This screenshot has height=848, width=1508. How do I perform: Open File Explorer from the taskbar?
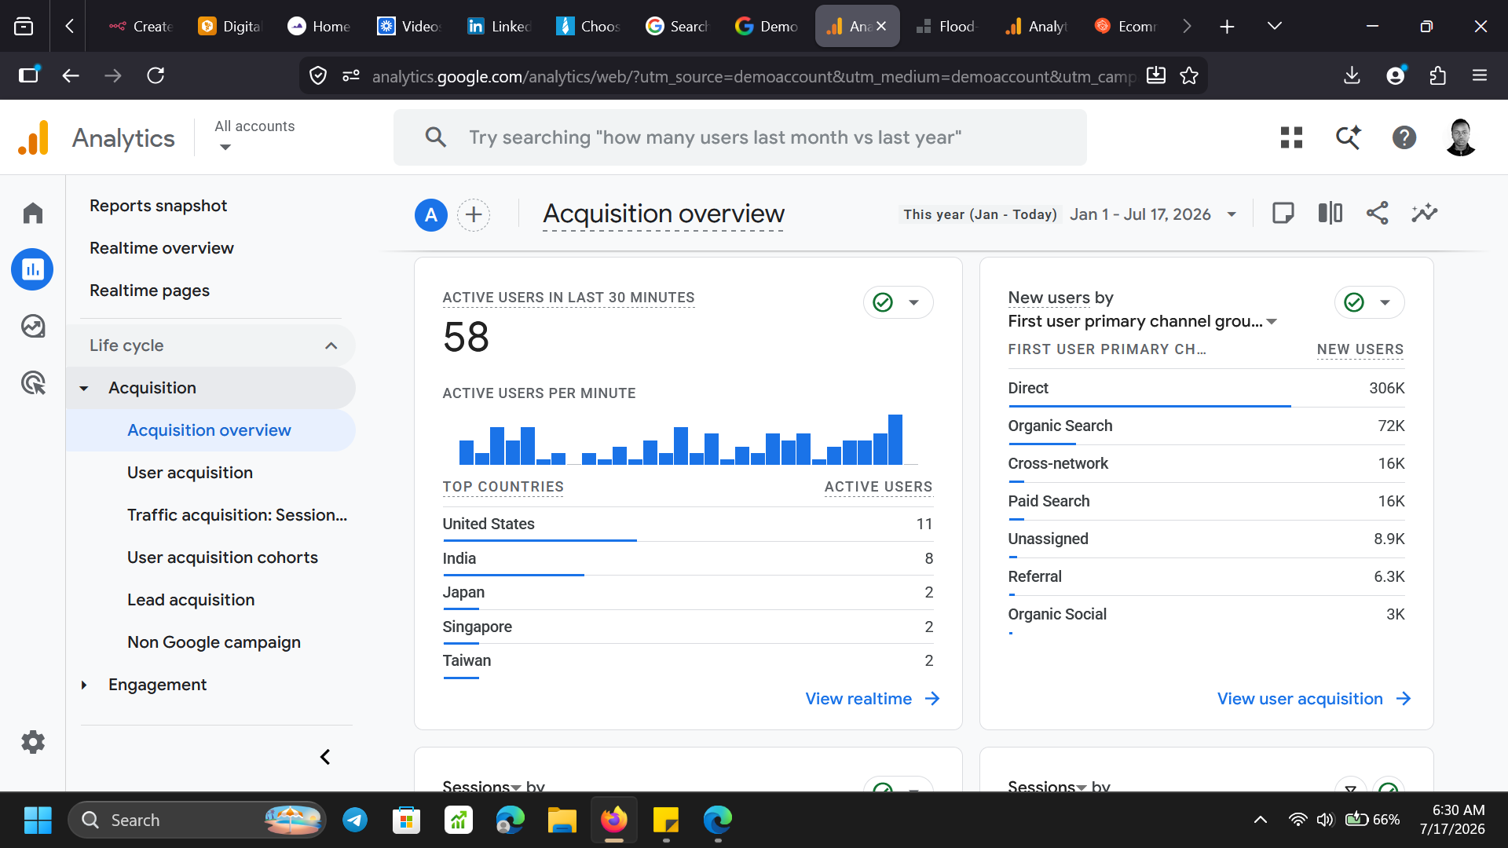pyautogui.click(x=562, y=821)
